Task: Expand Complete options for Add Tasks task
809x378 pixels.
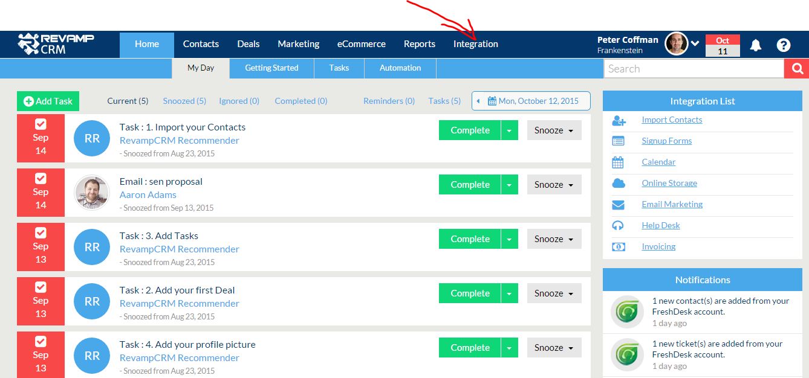Action: [x=510, y=239]
